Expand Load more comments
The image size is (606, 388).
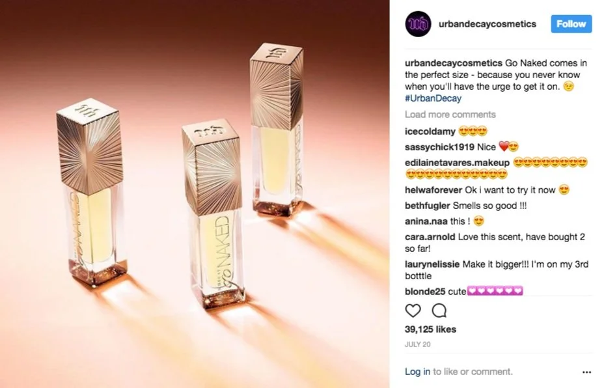[450, 115]
